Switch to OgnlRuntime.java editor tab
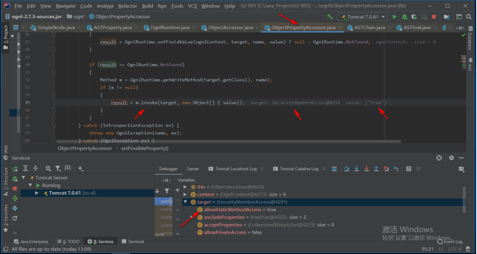477x254 pixels. [x=170, y=27]
